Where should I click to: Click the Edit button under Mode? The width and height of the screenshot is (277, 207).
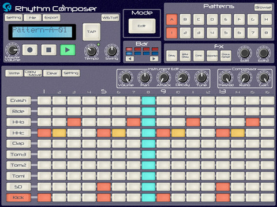click(x=142, y=26)
